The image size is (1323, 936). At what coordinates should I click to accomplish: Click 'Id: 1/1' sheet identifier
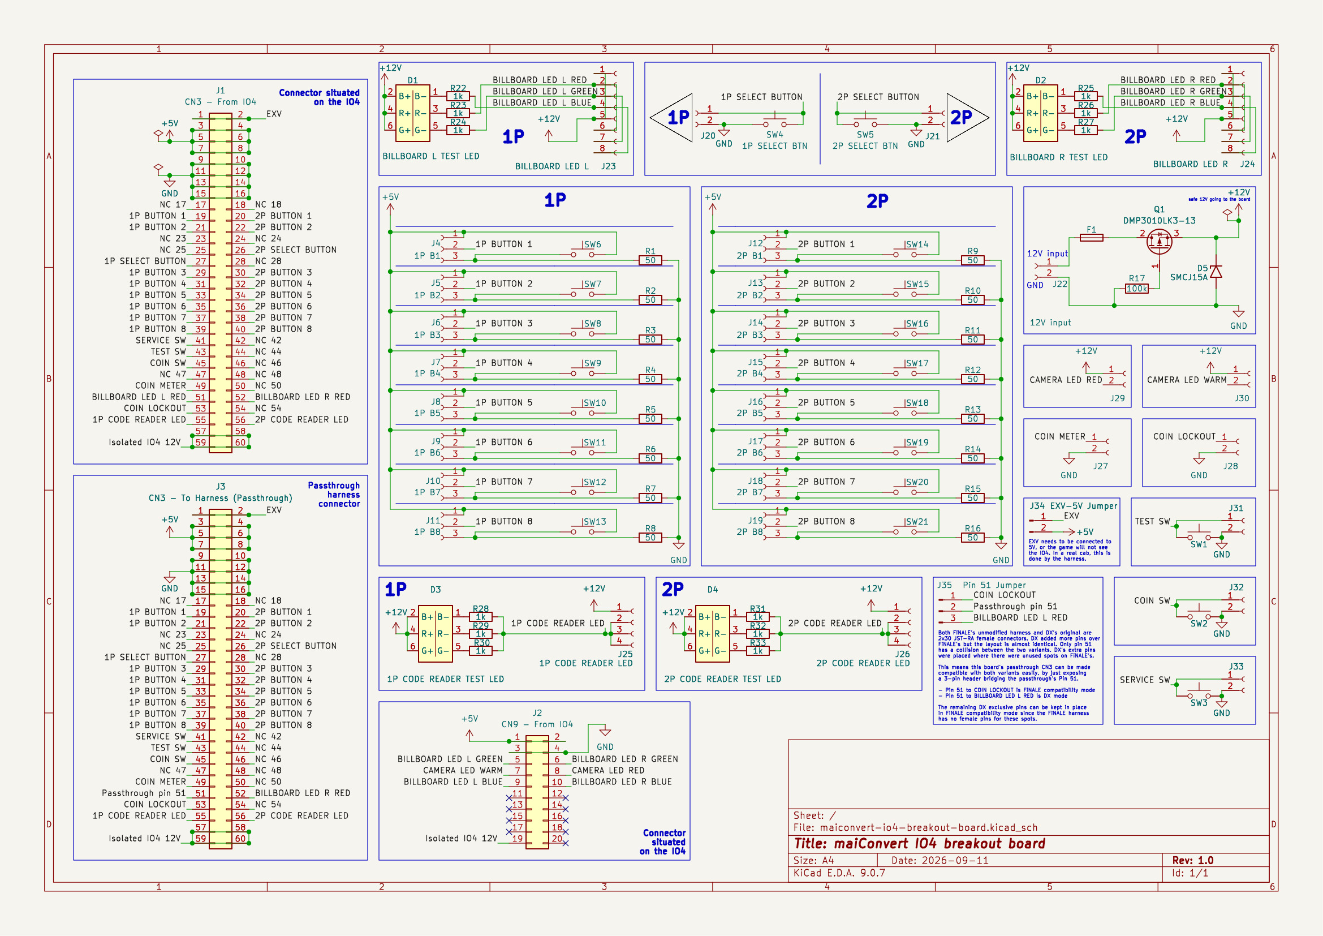pyautogui.click(x=1190, y=873)
